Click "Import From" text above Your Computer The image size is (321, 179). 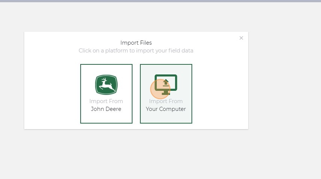pyautogui.click(x=166, y=101)
